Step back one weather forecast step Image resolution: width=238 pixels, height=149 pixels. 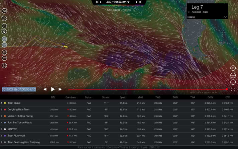pos(101,2)
